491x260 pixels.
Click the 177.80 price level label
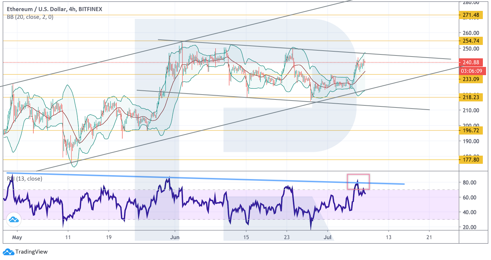click(471, 160)
